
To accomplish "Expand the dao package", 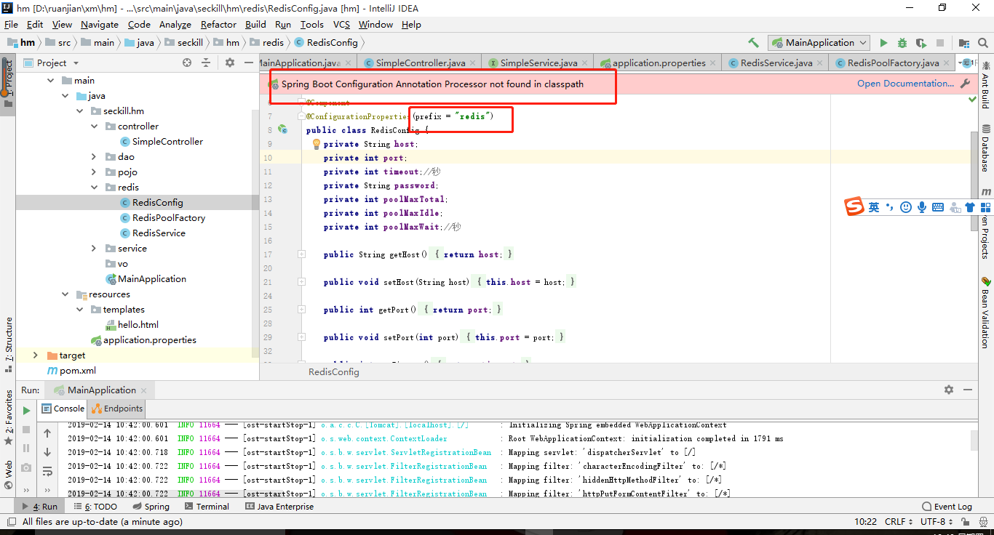I will coord(95,157).
